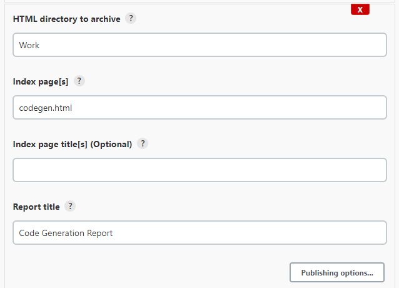This screenshot has height=288, width=399.
Task: Expand advanced settings via Publishing options button
Action: pos(337,273)
